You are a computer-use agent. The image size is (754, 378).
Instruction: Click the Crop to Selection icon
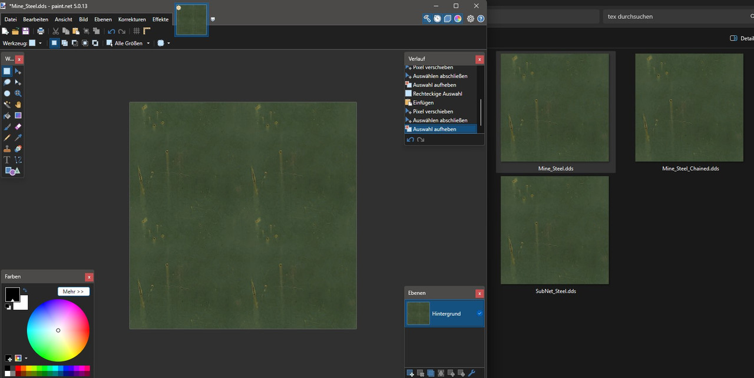(x=86, y=31)
